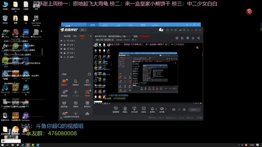Toggle the preview eye icon in bottom bar
Image resolution: width=262 pixels, height=147 pixels.
click(179, 109)
